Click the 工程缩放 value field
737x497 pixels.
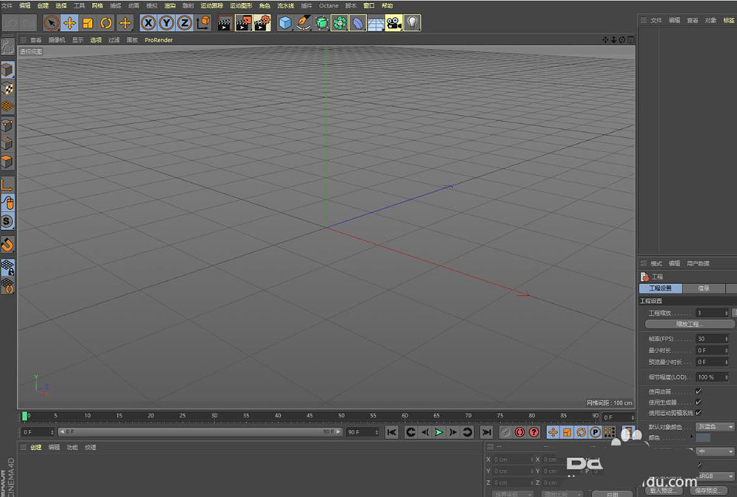click(712, 313)
